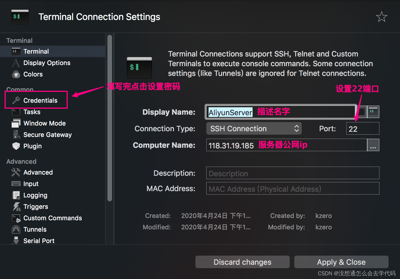
Task: Click terminal icon button beside Display Name
Action: pos(373,112)
